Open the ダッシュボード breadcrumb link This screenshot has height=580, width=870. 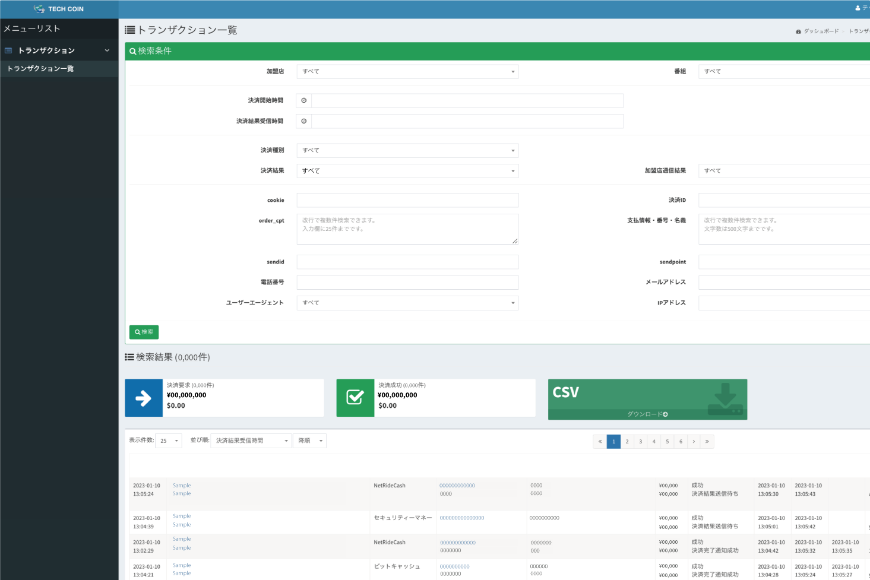821,31
